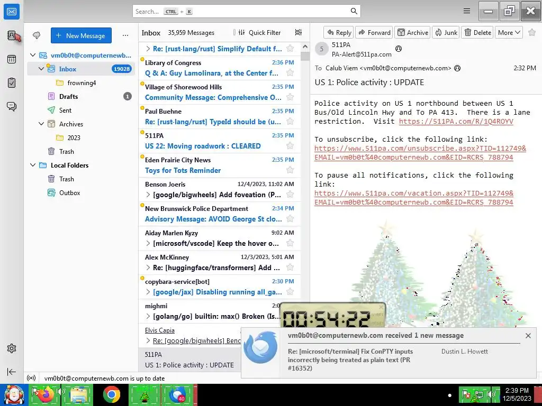Image resolution: width=542 pixels, height=406 pixels.
Task: Open the Drafts folder
Action: click(81, 96)
